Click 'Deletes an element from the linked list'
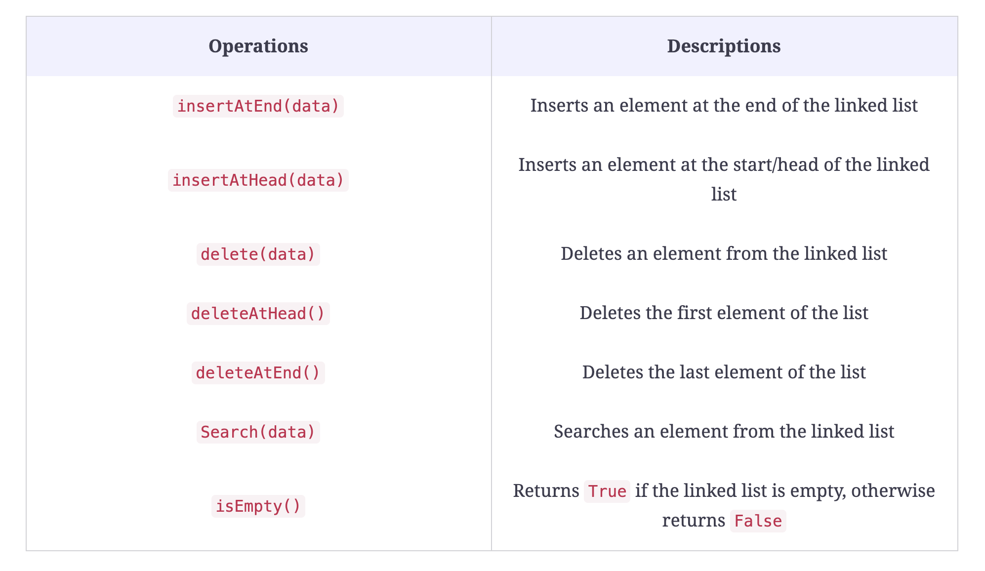Viewport: 985px width, 571px height. pyautogui.click(x=724, y=253)
